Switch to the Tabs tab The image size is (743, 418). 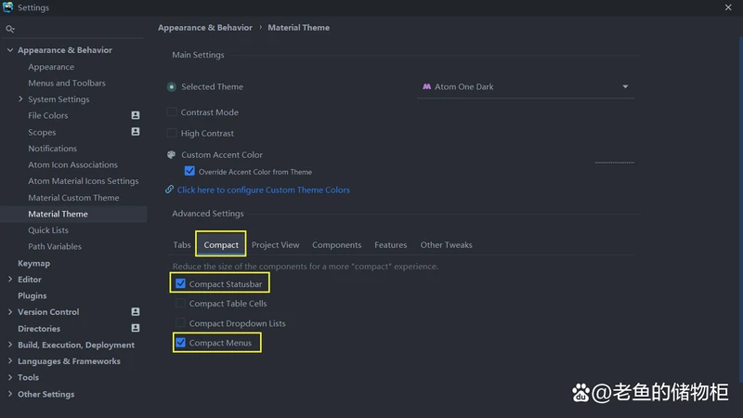point(181,245)
